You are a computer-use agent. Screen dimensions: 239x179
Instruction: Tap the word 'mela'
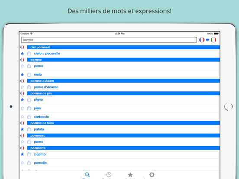pos(38,74)
